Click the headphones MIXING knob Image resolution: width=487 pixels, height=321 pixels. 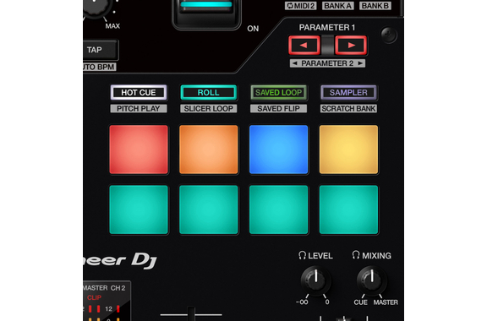[372, 280]
